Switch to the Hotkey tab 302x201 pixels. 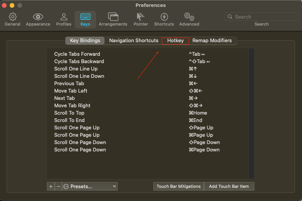(x=175, y=40)
